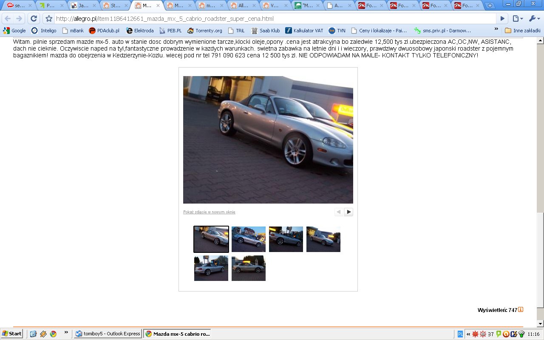Click the Go arrow beside the address bar
The width and height of the screenshot is (544, 340).
(x=502, y=19)
